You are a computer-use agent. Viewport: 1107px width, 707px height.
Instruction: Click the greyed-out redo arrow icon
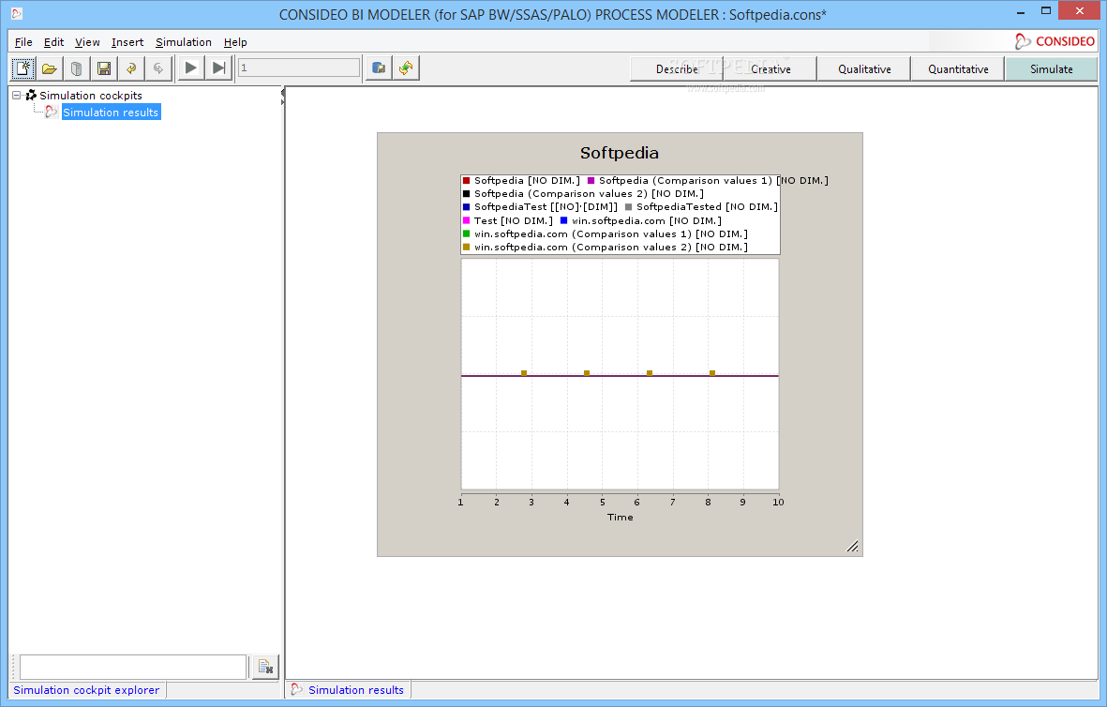click(158, 68)
